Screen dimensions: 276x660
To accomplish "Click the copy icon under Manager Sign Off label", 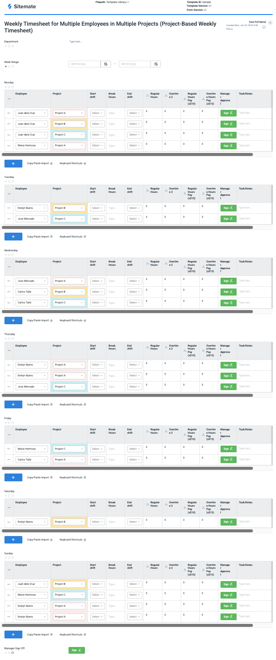I will tap(12, 653).
